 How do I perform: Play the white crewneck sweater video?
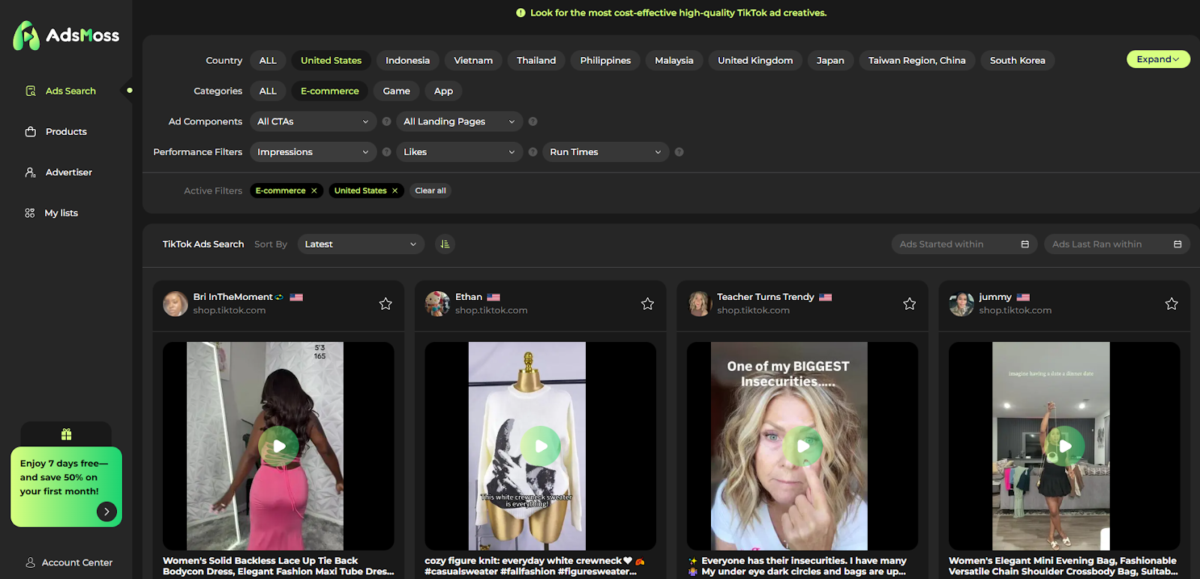[x=540, y=446]
